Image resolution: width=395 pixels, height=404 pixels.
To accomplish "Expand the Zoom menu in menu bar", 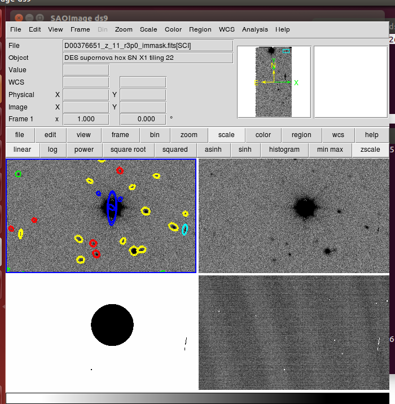I will click(x=124, y=29).
